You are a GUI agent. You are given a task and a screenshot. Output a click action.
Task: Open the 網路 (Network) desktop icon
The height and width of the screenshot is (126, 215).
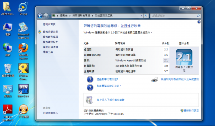point(7,49)
